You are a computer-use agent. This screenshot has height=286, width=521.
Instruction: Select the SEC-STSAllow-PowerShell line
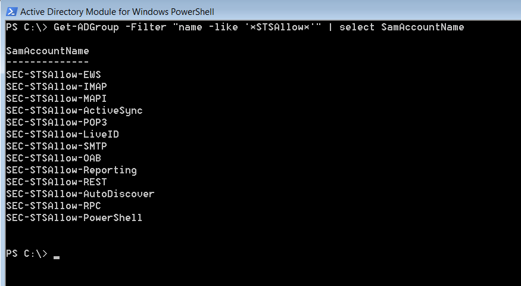point(74,218)
